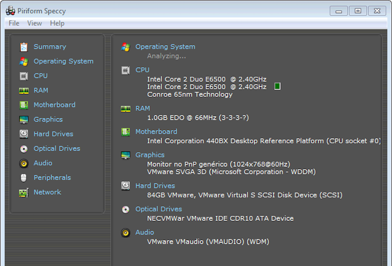The width and height of the screenshot is (392, 266).
Task: Click the Optical Drives heading link in summary
Action: click(159, 209)
